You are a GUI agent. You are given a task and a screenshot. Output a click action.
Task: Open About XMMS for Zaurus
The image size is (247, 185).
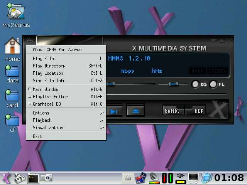[57, 50]
